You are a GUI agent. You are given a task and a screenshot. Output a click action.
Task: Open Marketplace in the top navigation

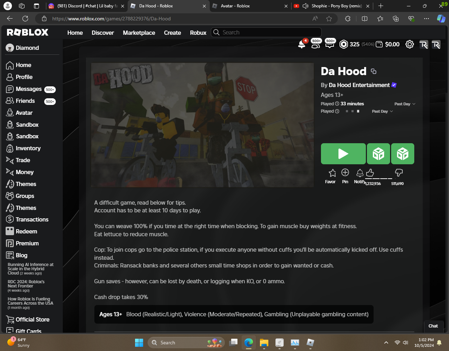point(139,33)
